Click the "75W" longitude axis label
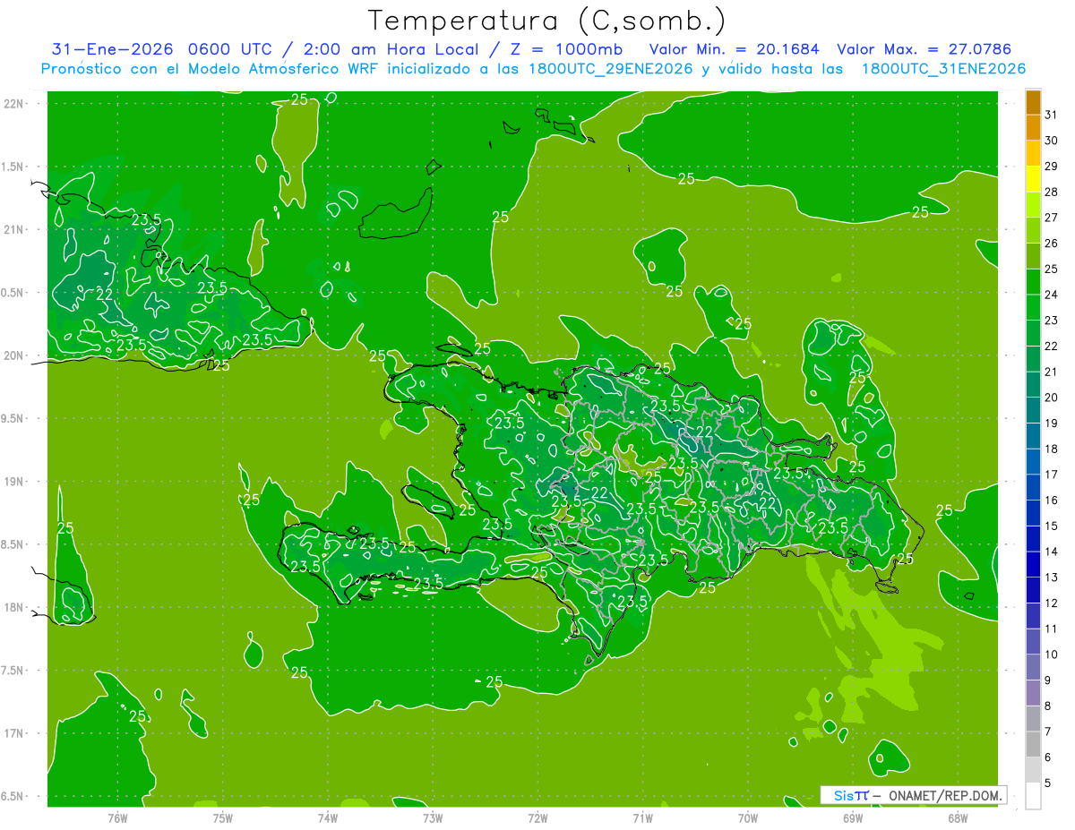This screenshot has height=830, width=1075. [223, 817]
